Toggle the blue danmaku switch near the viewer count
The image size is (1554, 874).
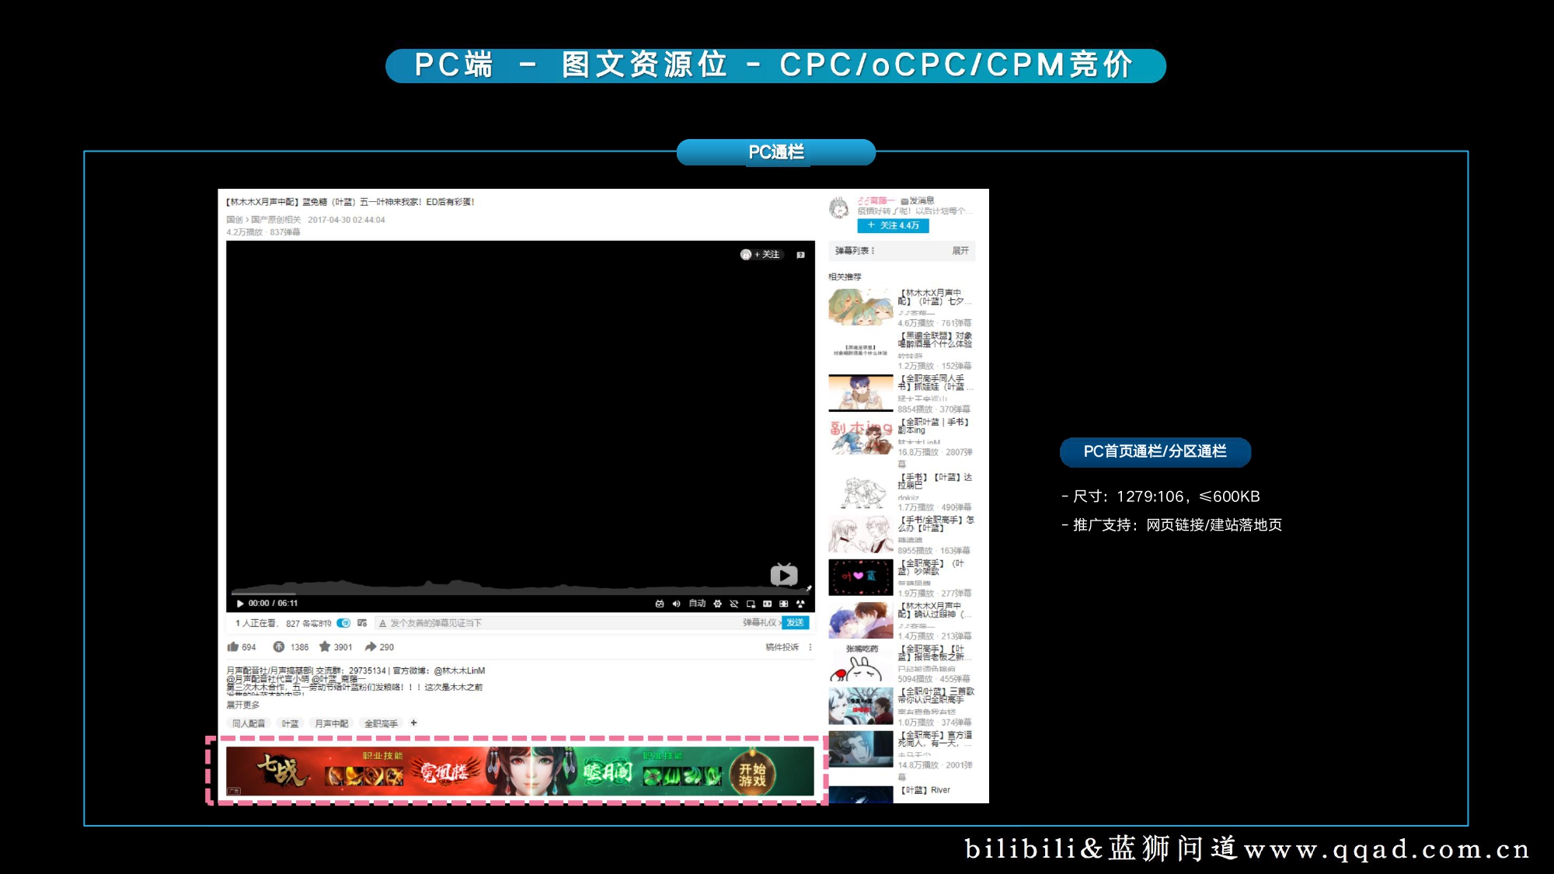343,622
